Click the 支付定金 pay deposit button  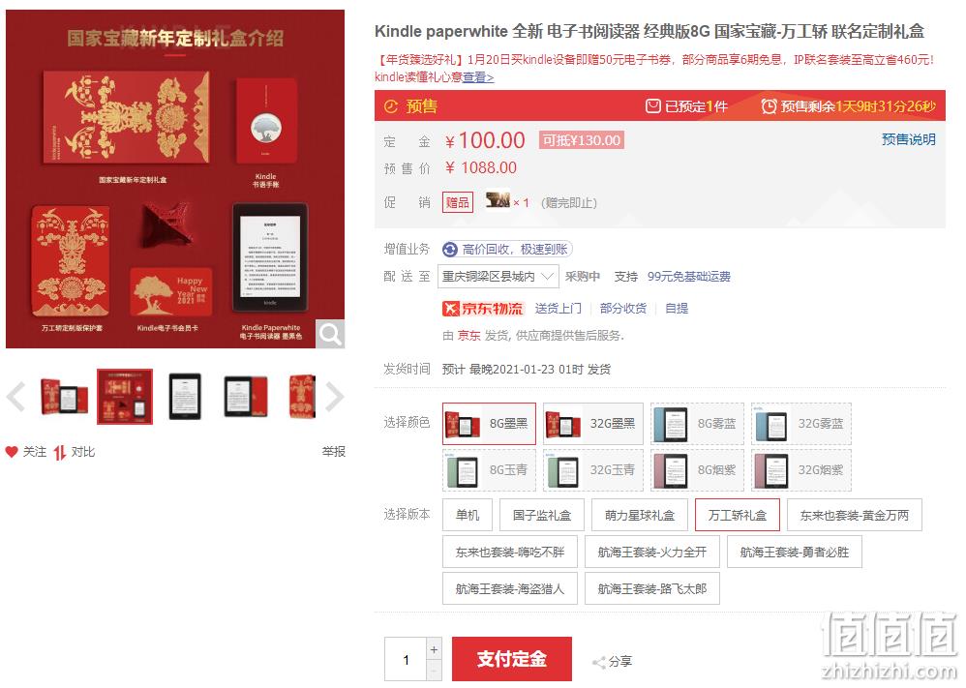pyautogui.click(x=512, y=659)
